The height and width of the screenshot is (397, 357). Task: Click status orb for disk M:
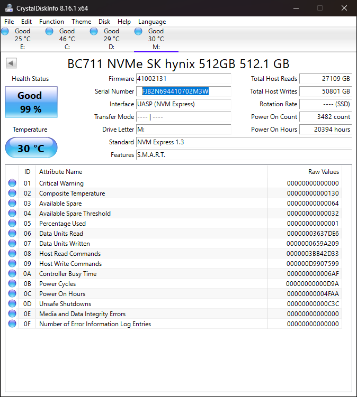click(138, 31)
